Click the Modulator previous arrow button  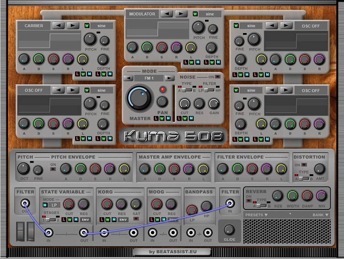point(167,14)
